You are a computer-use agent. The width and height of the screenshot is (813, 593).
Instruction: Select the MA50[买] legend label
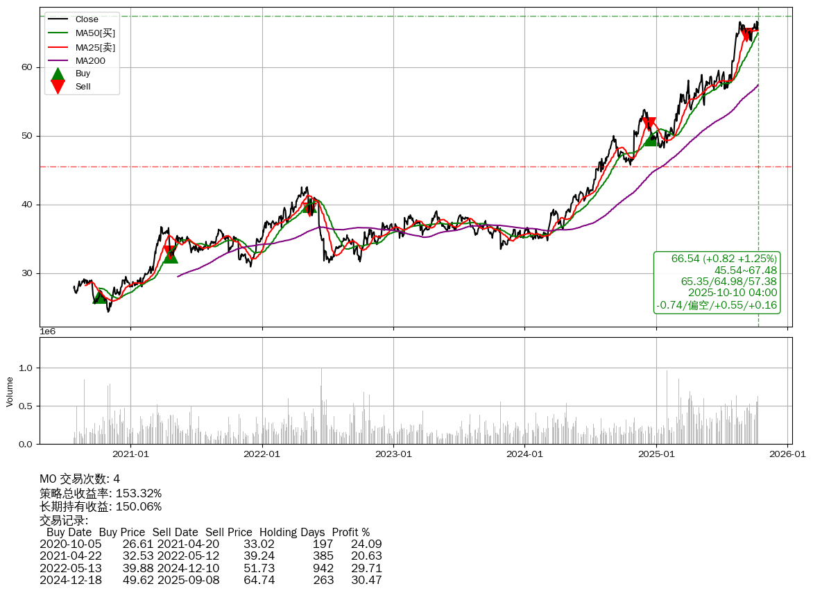point(95,33)
